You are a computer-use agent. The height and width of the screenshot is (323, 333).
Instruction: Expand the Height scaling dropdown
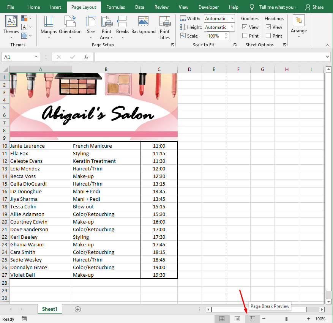coord(232,27)
